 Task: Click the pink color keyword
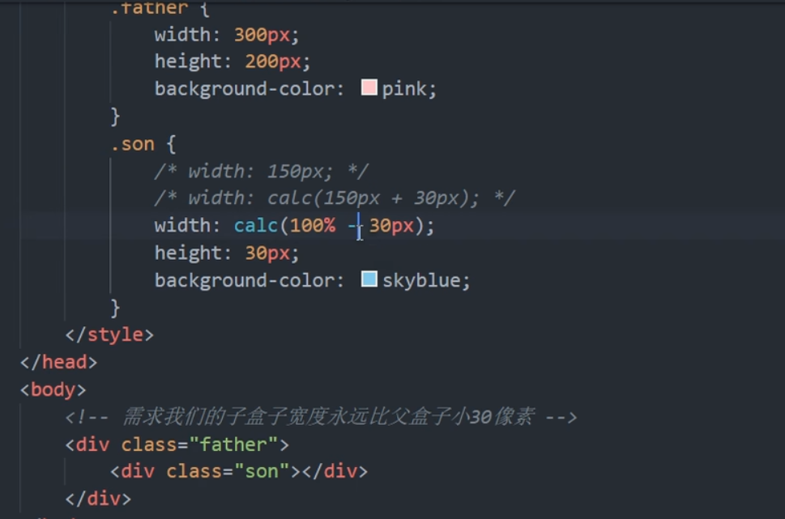tap(404, 89)
